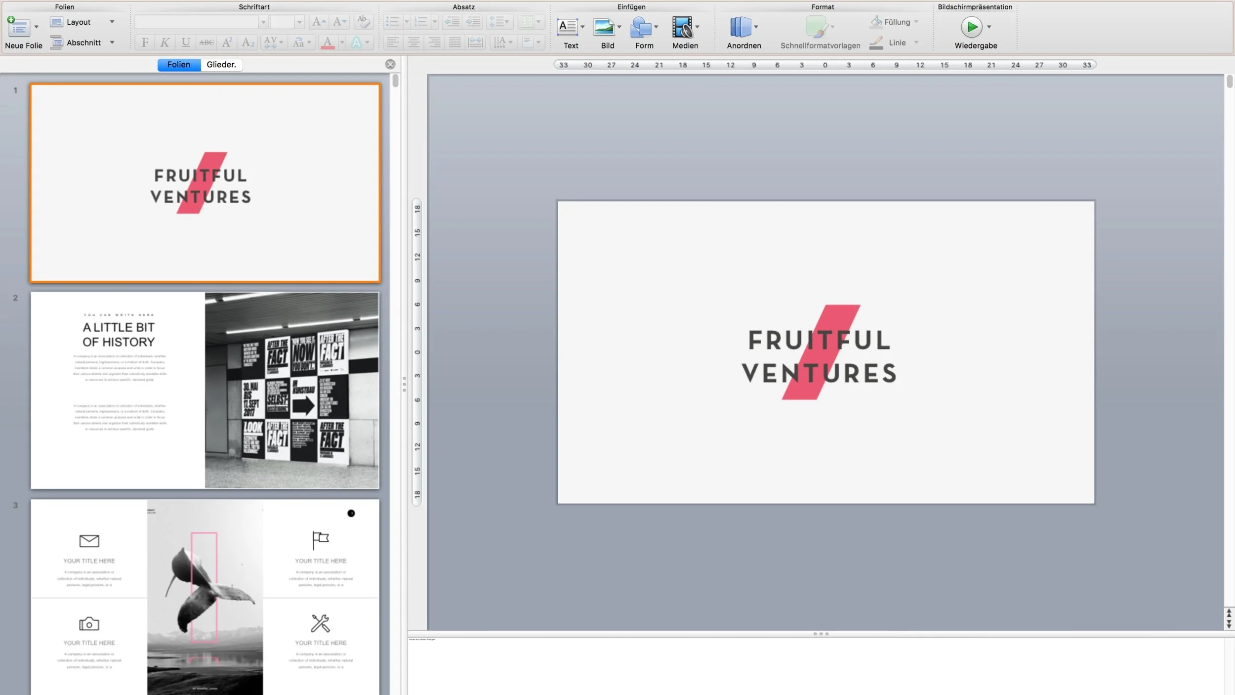Toggle align text left
This screenshot has width=1235, height=695.
393,43
